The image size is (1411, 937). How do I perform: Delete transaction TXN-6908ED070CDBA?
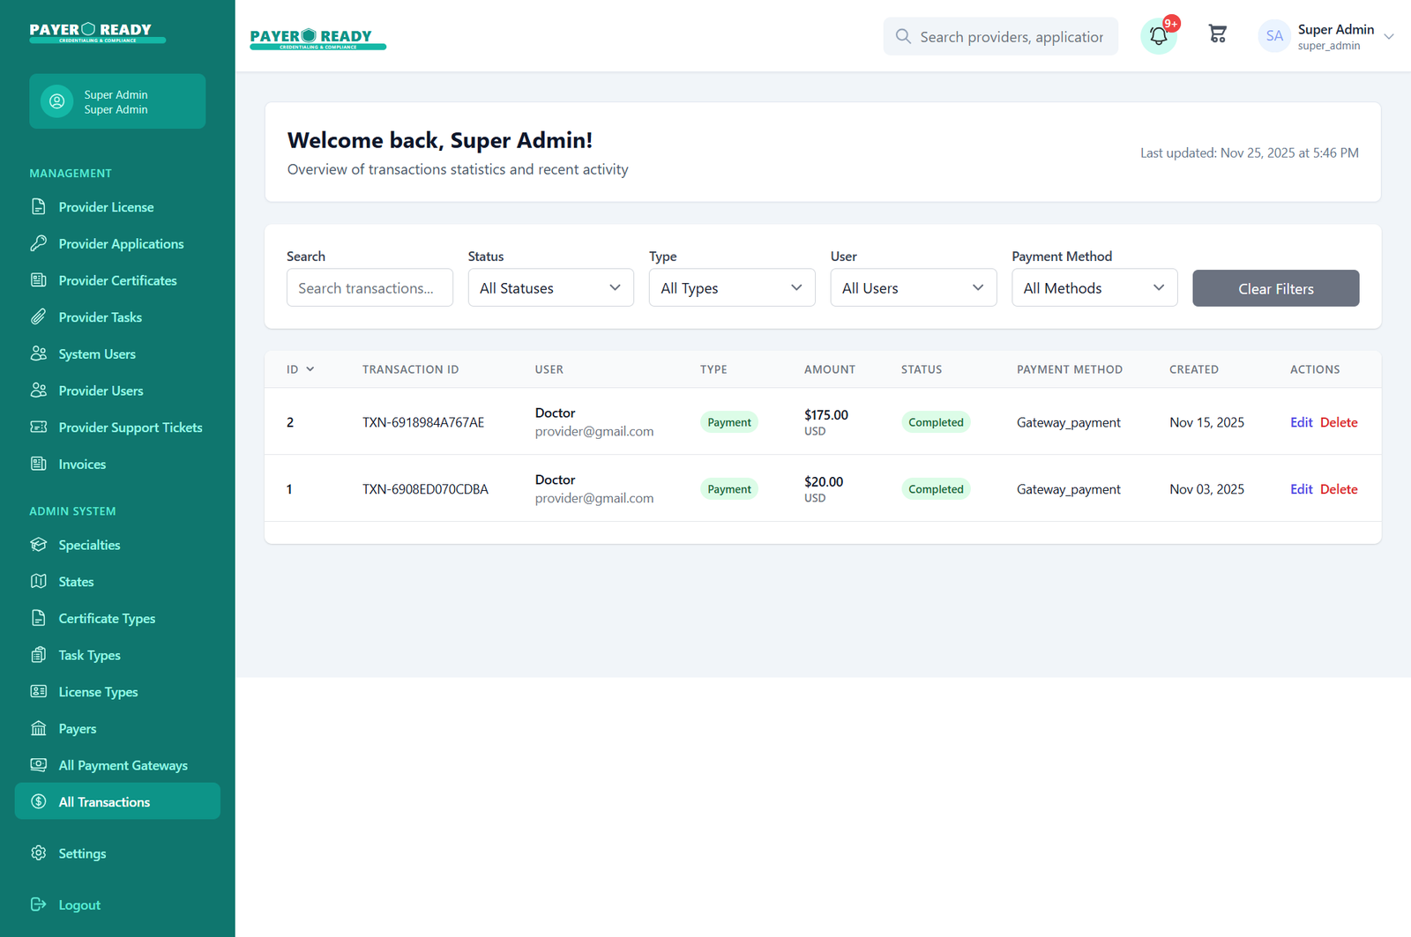(1338, 489)
